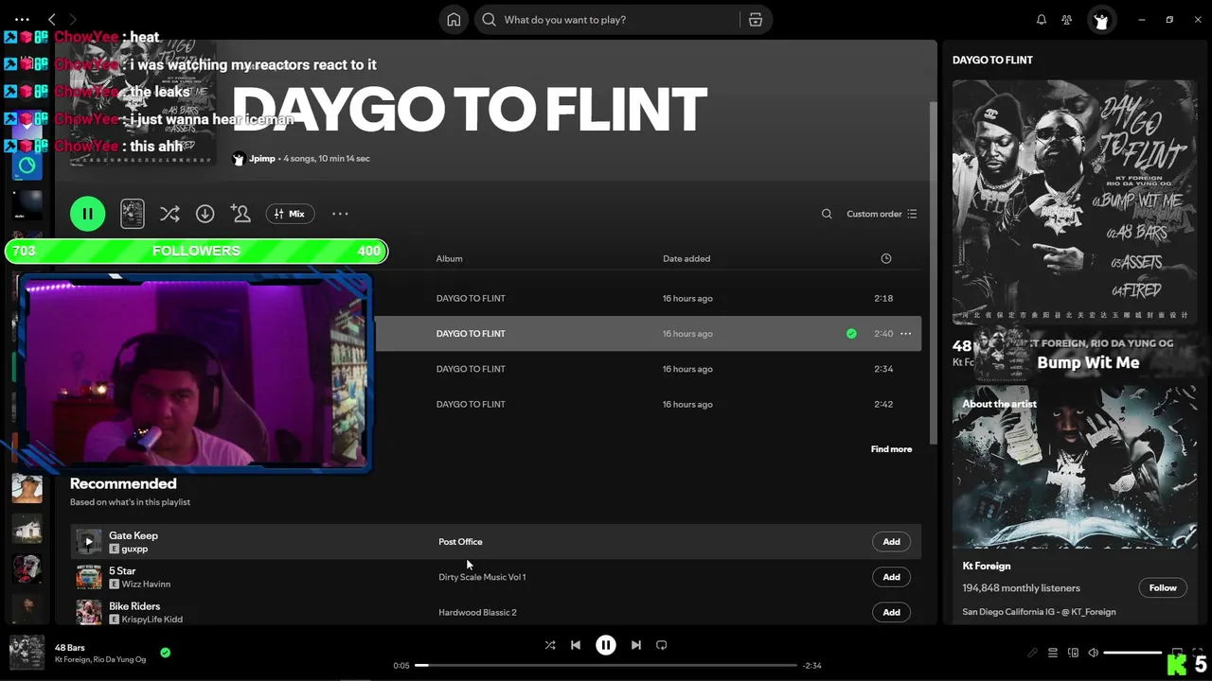1212x681 pixels.
Task: Go to Spotify Home
Action: click(x=454, y=20)
